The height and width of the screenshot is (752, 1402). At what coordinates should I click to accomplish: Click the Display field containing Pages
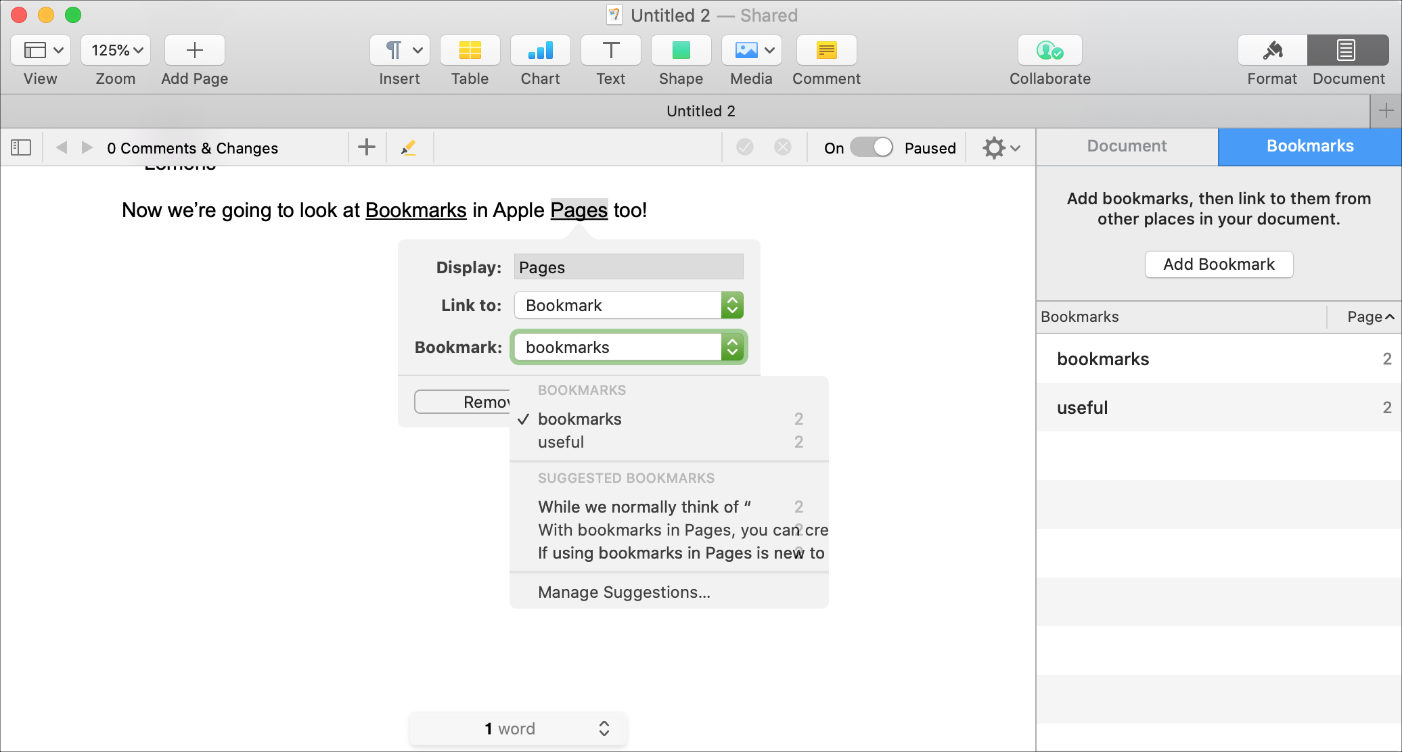point(629,267)
